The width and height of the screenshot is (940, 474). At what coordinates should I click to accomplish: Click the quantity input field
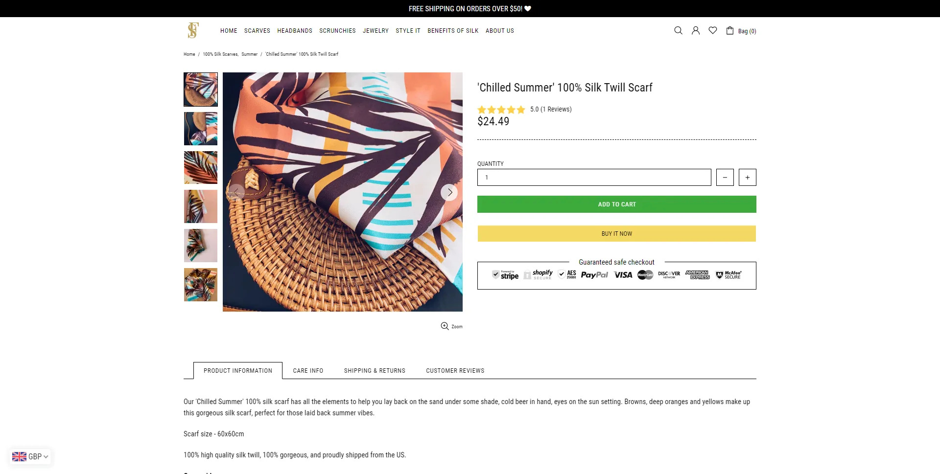pyautogui.click(x=594, y=178)
